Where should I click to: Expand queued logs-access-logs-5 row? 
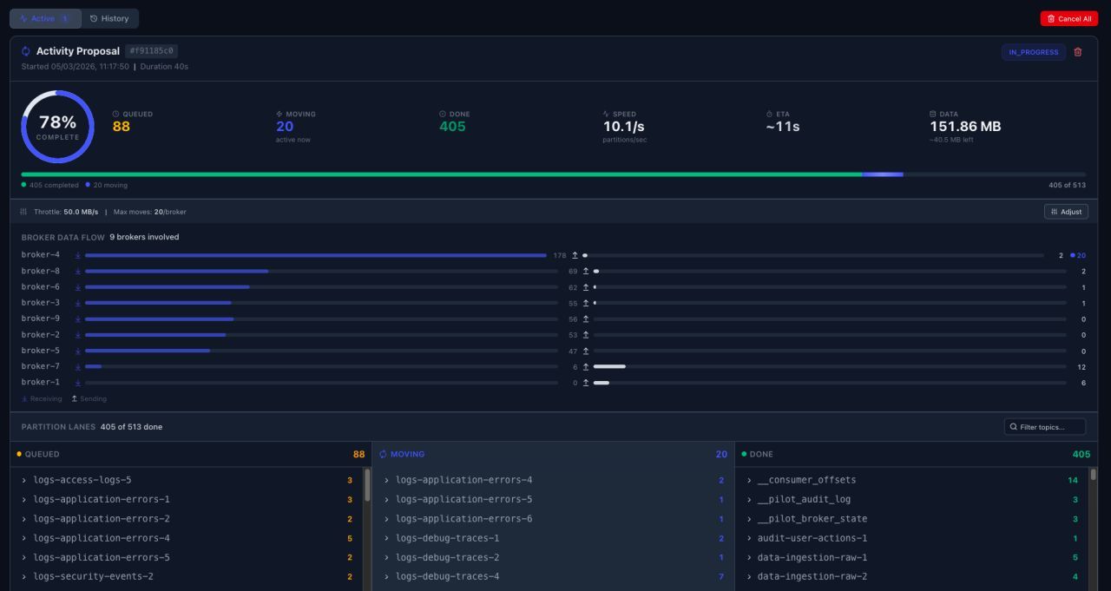(x=187, y=480)
